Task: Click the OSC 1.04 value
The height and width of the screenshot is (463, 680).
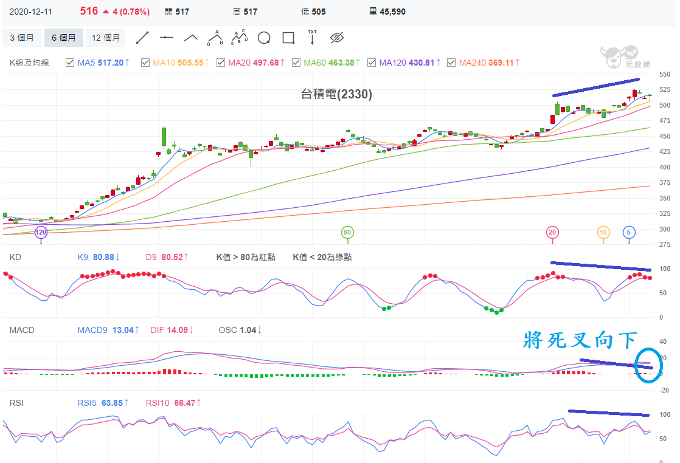Action: (x=240, y=330)
